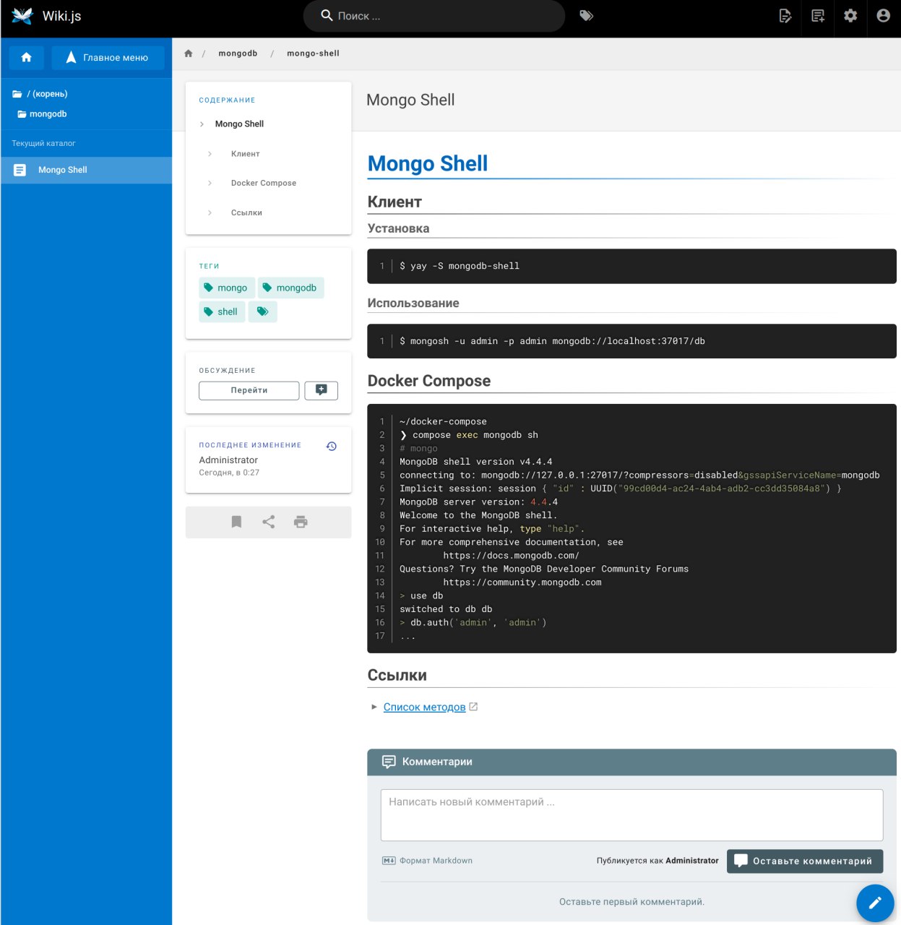Click the Сегодня, в 0:27 timestamp
Viewport: 901px width, 925px height.
[229, 473]
